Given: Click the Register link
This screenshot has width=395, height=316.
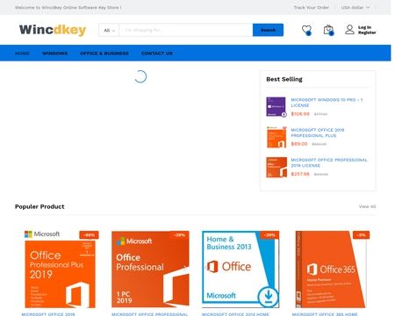Looking at the screenshot, I should pyautogui.click(x=367, y=32).
